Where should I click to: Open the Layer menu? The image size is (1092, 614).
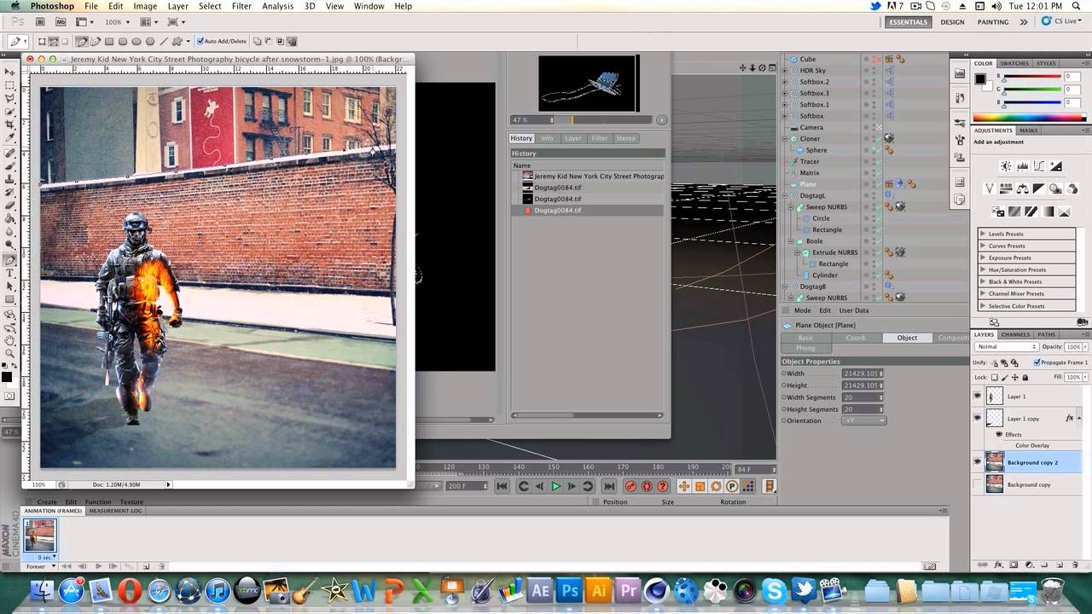click(178, 6)
